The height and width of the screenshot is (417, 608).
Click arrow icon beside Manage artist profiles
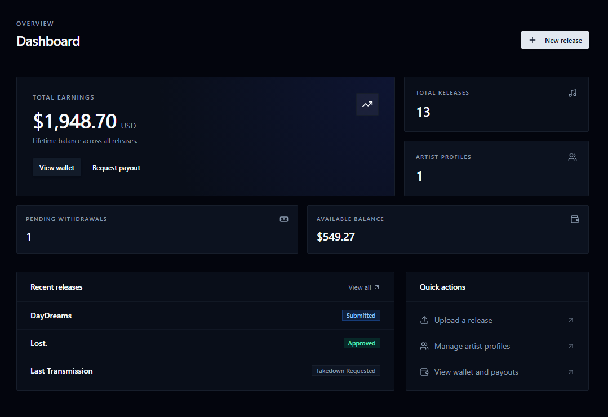click(571, 346)
